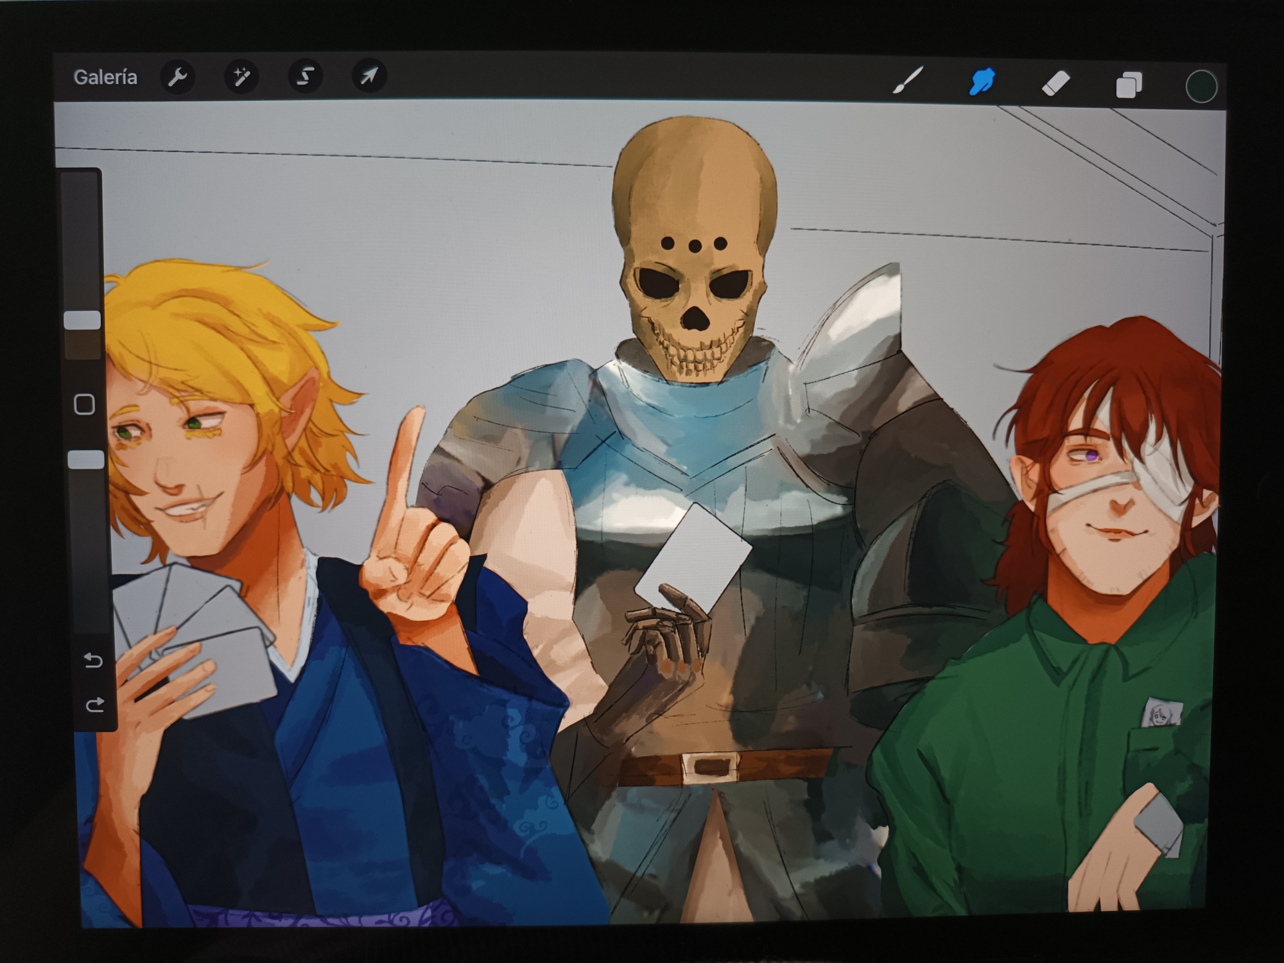Select the highlighted blue Smudge tool

(982, 82)
